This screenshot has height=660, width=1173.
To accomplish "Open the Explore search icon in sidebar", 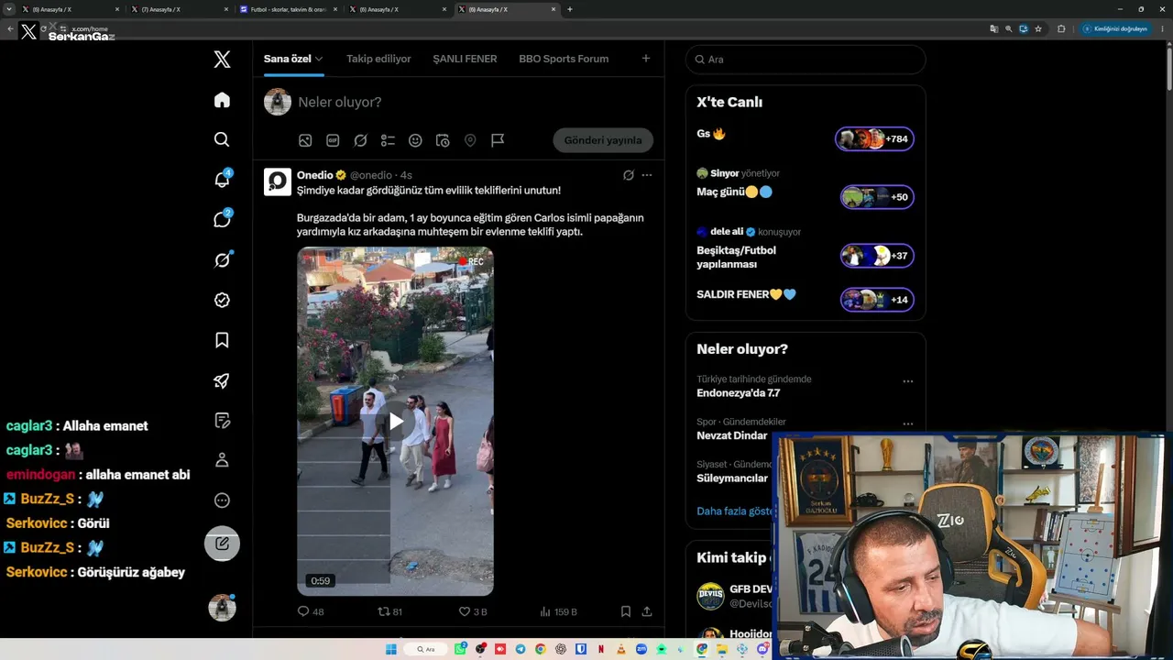I will [222, 139].
